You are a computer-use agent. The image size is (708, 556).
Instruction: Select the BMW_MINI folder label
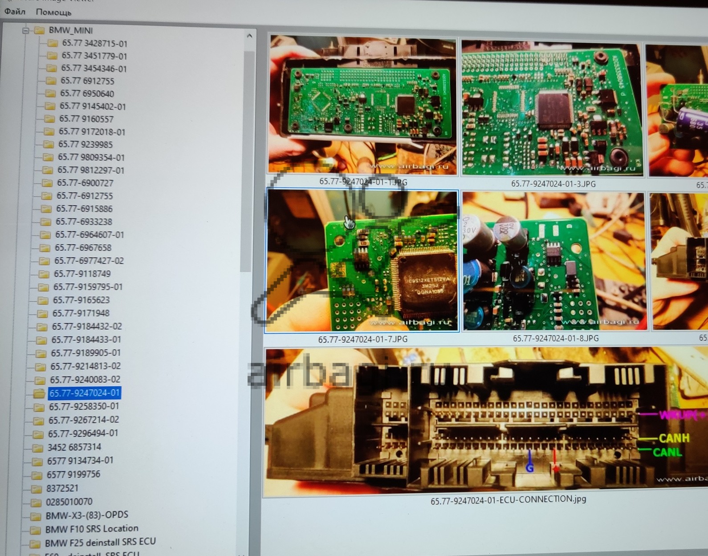(x=71, y=30)
